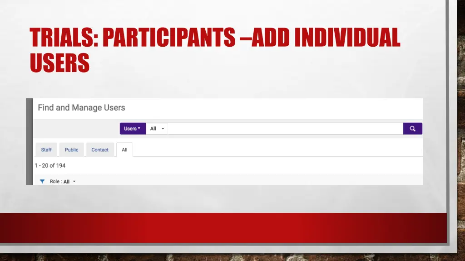Image resolution: width=465 pixels, height=261 pixels.
Task: Click the Role: All dropdown caret
Action: 74,181
